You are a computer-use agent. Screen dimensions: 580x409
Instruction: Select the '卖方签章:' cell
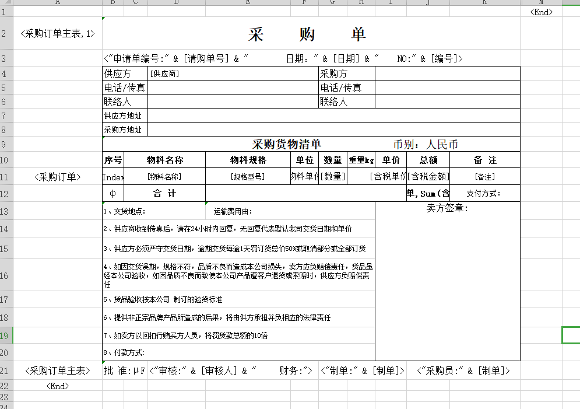(x=448, y=281)
